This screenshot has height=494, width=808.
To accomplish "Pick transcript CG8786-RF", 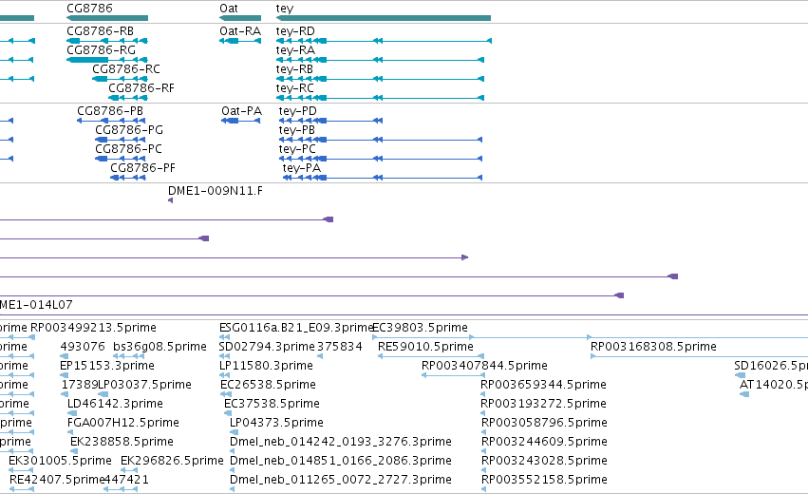I will click(x=141, y=88).
